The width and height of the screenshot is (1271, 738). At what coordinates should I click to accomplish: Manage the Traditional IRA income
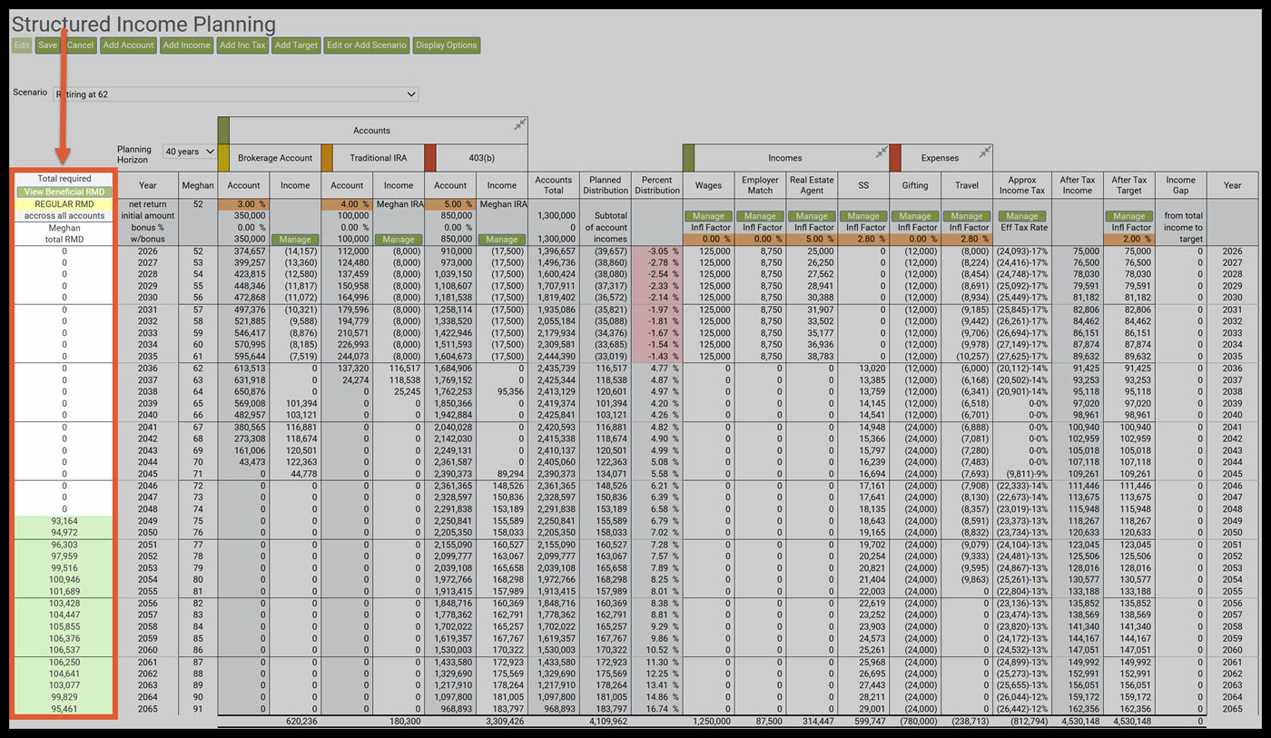399,240
